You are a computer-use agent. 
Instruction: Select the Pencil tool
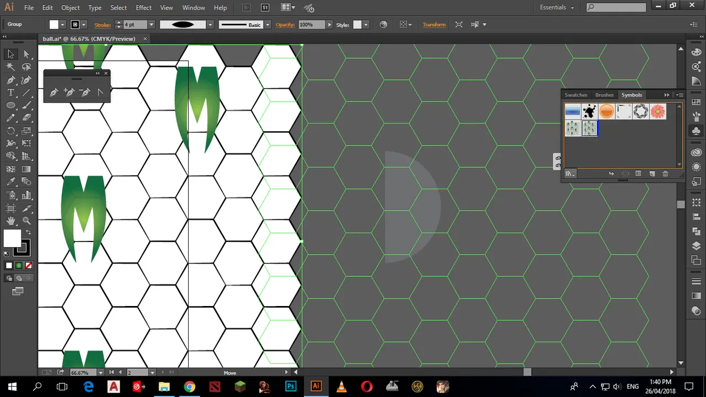coord(10,118)
